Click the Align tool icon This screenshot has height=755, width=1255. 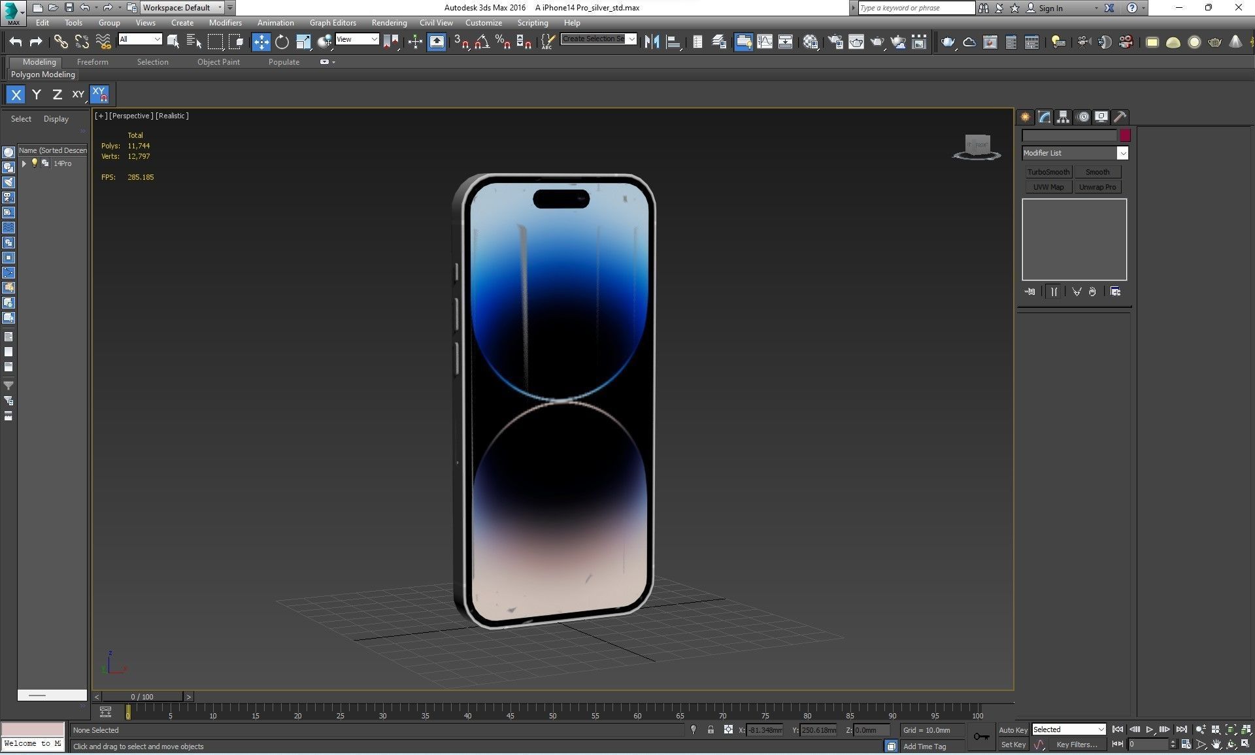[673, 42]
